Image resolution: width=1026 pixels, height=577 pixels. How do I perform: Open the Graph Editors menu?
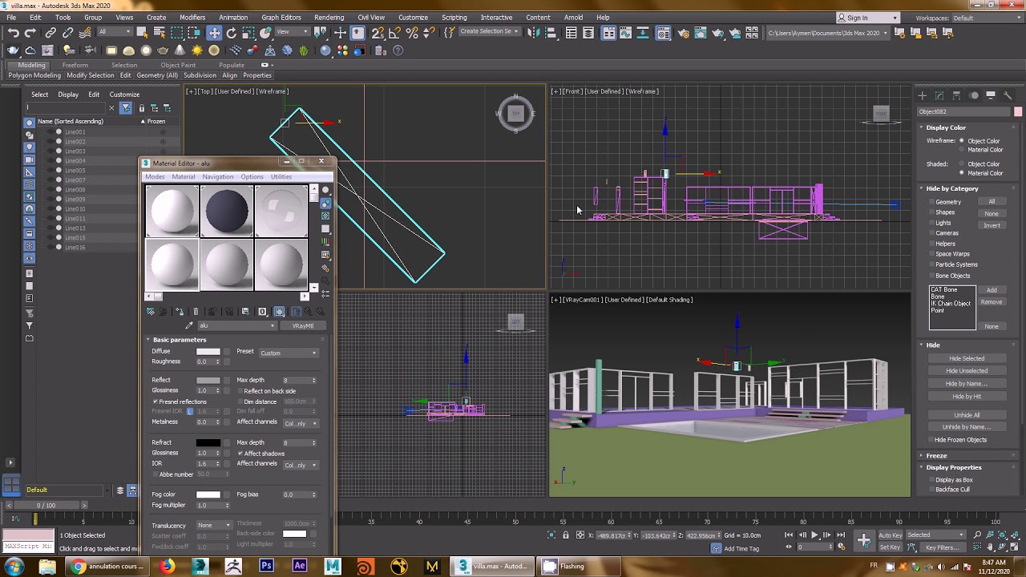click(281, 18)
